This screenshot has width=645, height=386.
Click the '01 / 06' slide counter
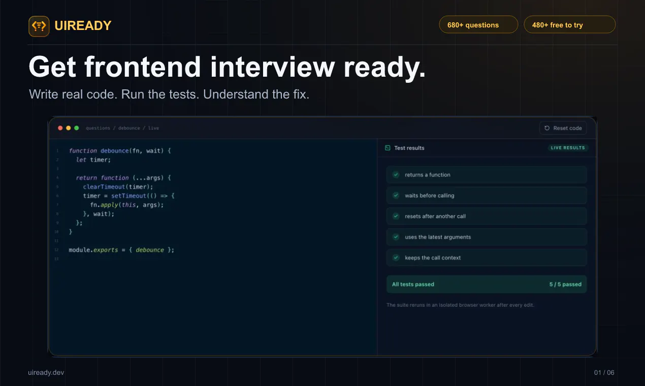pos(604,373)
